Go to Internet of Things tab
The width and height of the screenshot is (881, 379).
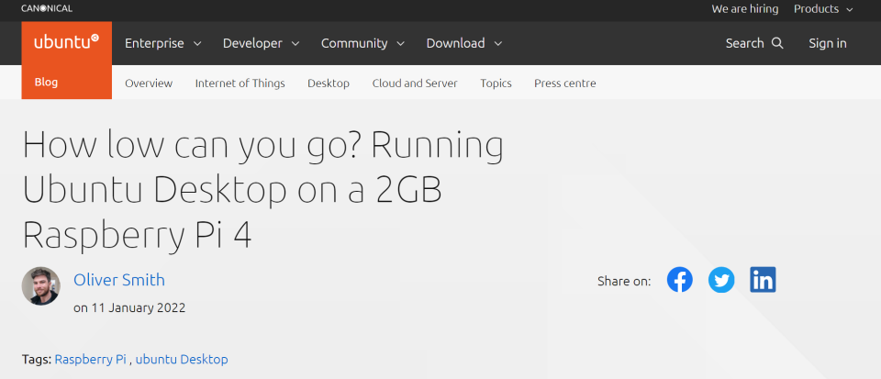click(240, 84)
